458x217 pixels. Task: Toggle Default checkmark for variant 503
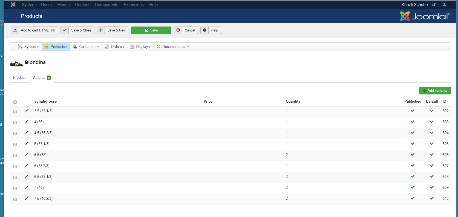tap(432, 122)
